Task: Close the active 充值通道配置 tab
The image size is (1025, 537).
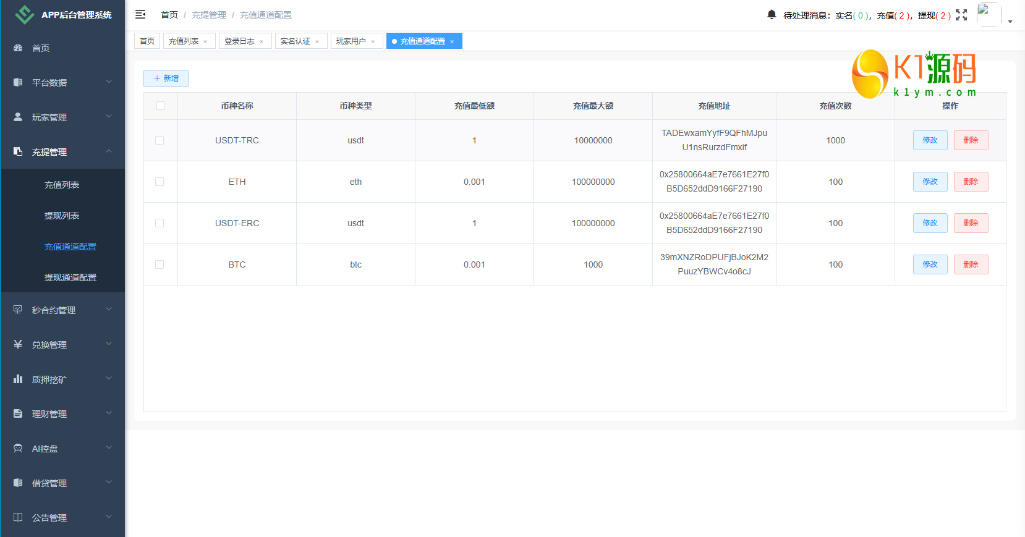Action: tap(452, 41)
